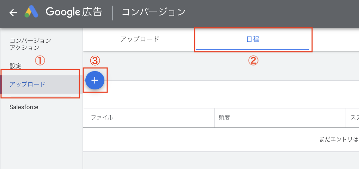Viewport: 359px width, 169px height.
Task: Open コンバージョン アクション in the sidebar
Action: (30, 44)
